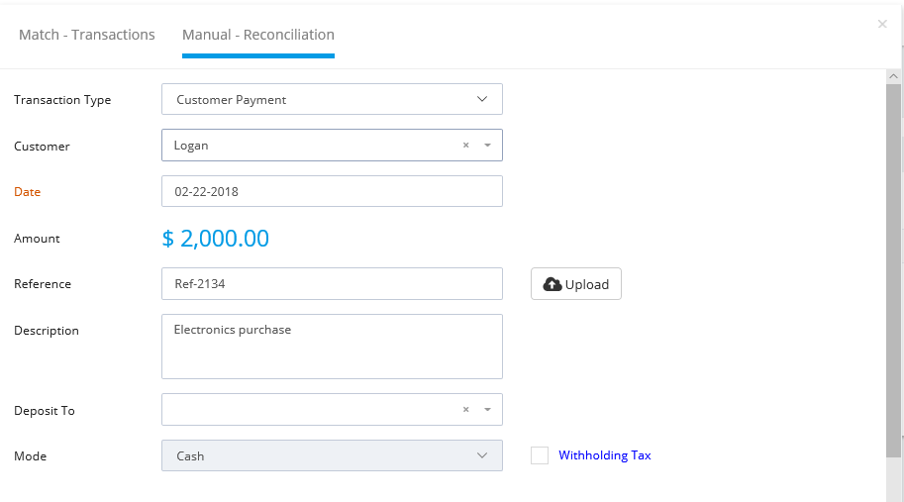904x502 pixels.
Task: Clear the Logan customer selection
Action: click(465, 146)
